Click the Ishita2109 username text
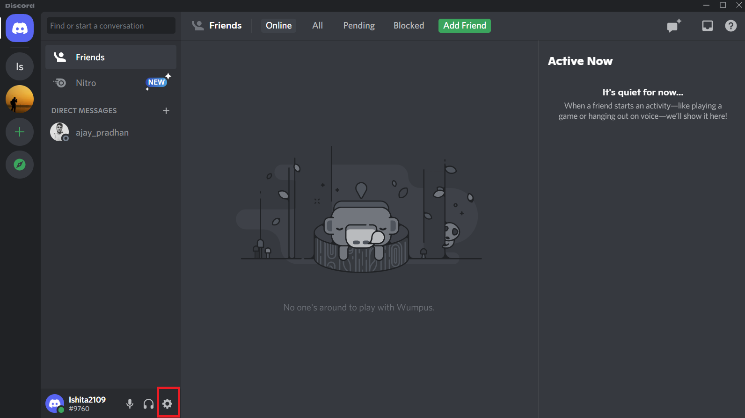Image resolution: width=745 pixels, height=418 pixels. pos(88,400)
